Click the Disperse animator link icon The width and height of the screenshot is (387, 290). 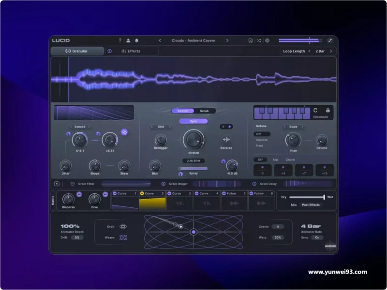pyautogui.click(x=79, y=194)
